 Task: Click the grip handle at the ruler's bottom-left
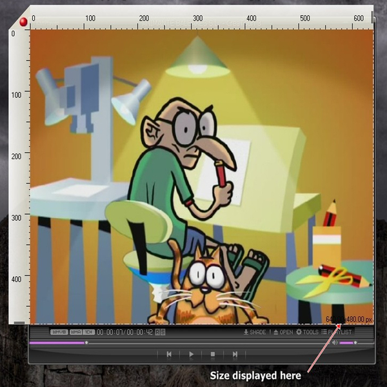click(19, 322)
